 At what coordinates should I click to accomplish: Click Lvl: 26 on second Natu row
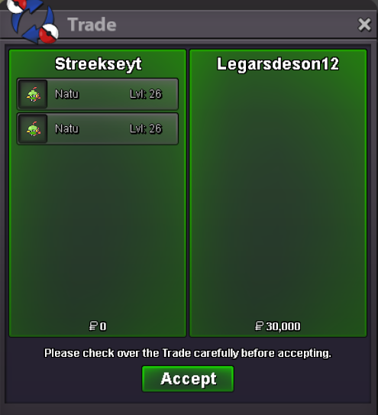tap(146, 128)
